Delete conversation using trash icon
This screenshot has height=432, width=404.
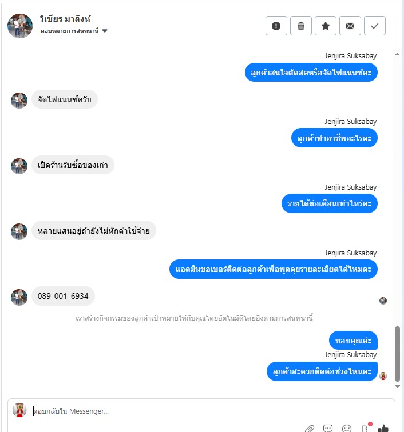[301, 26]
